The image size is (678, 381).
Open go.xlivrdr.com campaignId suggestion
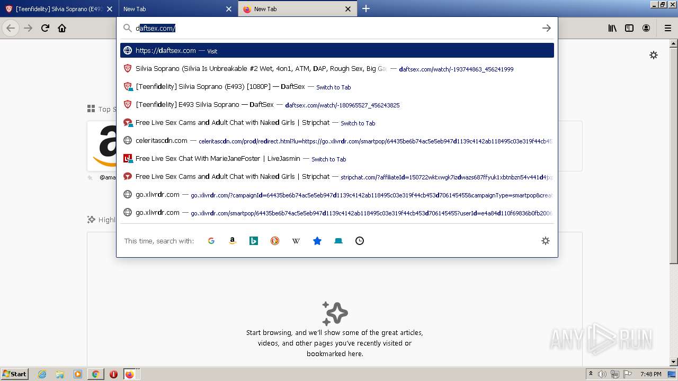[x=337, y=195]
